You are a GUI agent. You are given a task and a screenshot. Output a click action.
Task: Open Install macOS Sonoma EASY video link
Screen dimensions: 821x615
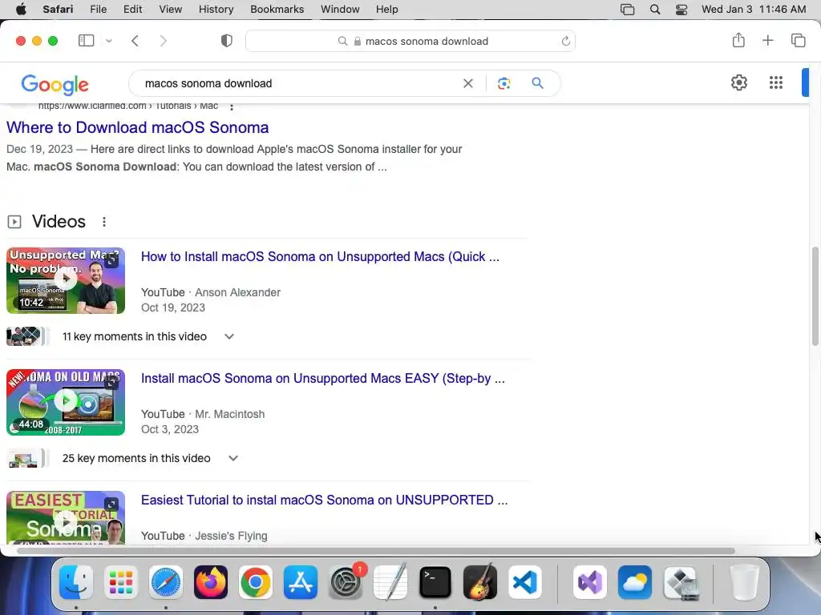tap(323, 379)
